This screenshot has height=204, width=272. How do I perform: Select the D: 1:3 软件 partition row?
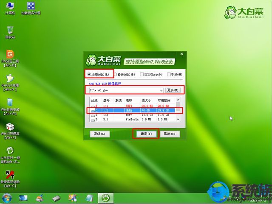133,115
